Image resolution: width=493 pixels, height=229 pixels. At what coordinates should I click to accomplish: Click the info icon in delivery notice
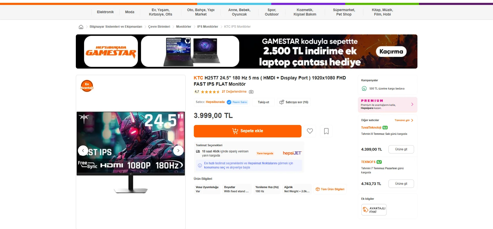(200, 165)
